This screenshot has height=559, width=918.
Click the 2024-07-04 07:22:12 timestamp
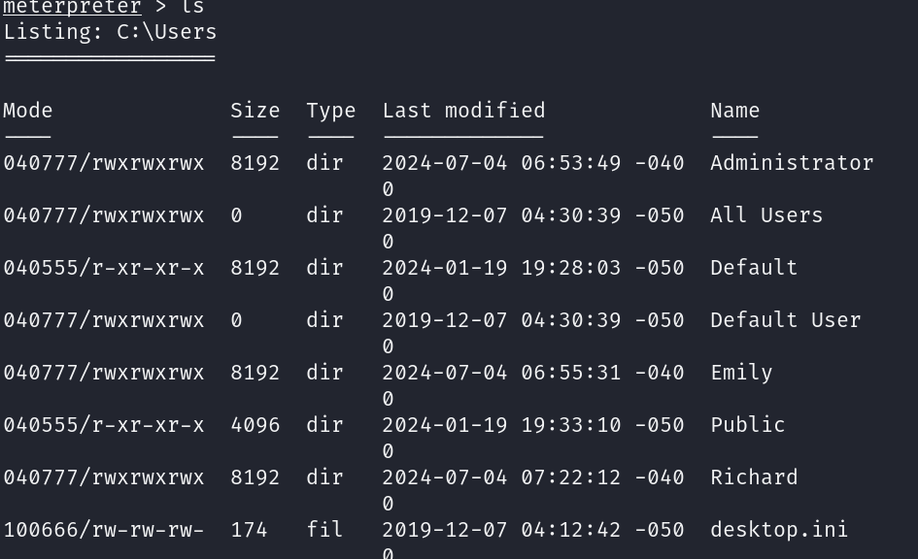tap(501, 477)
